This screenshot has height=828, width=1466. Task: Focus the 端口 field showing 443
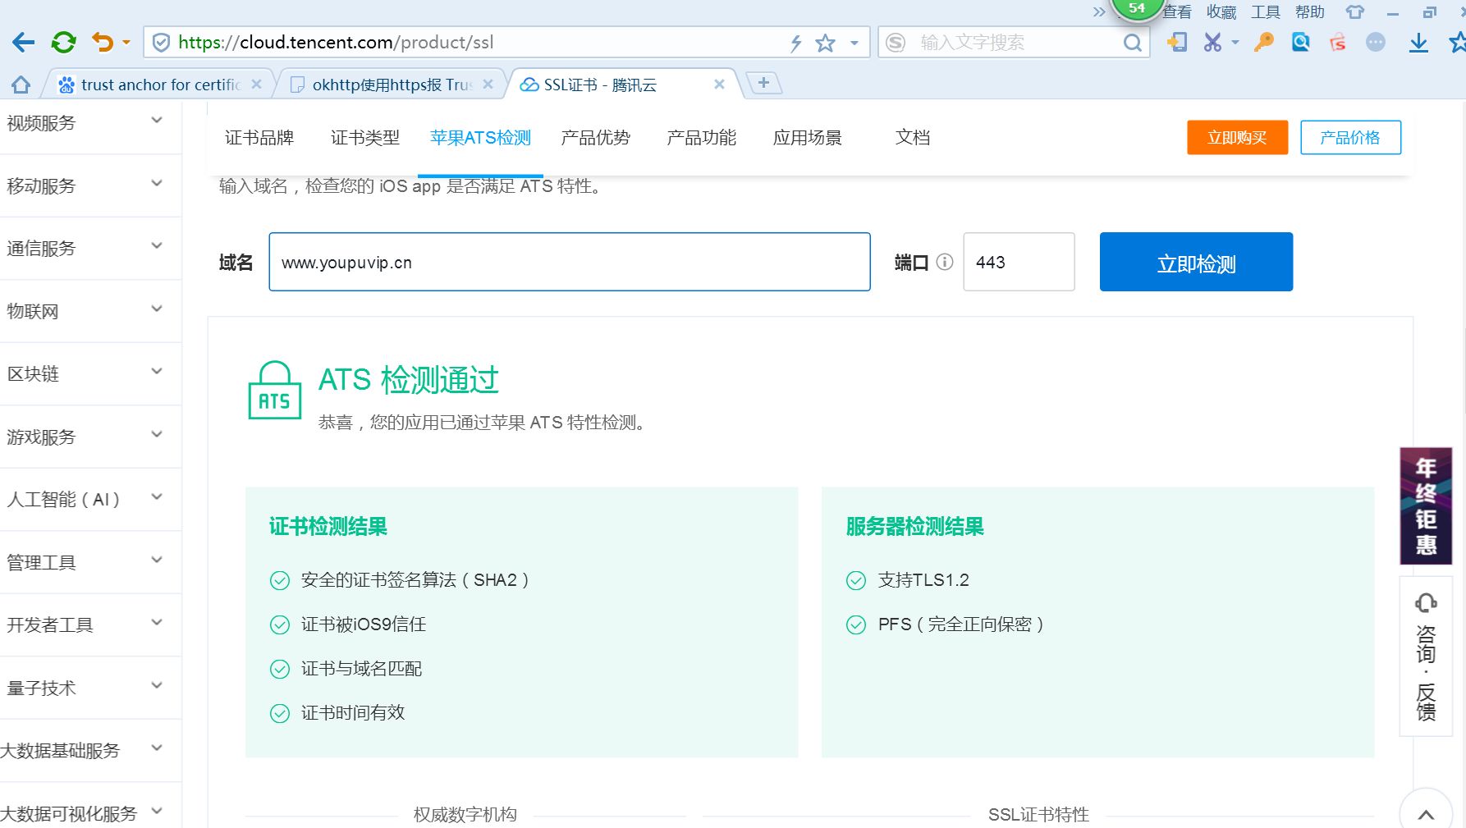1019,262
